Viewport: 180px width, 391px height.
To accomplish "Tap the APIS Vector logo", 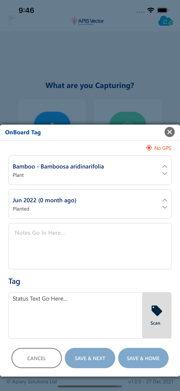I will [88, 21].
